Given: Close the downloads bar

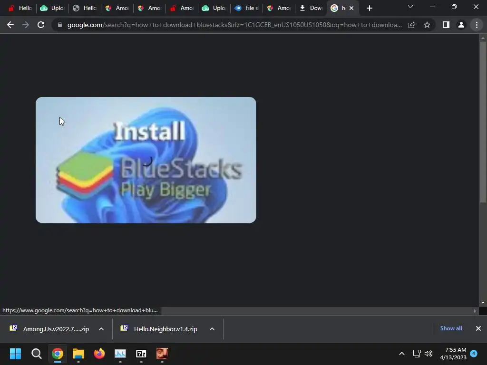Looking at the screenshot, I should click(478, 328).
